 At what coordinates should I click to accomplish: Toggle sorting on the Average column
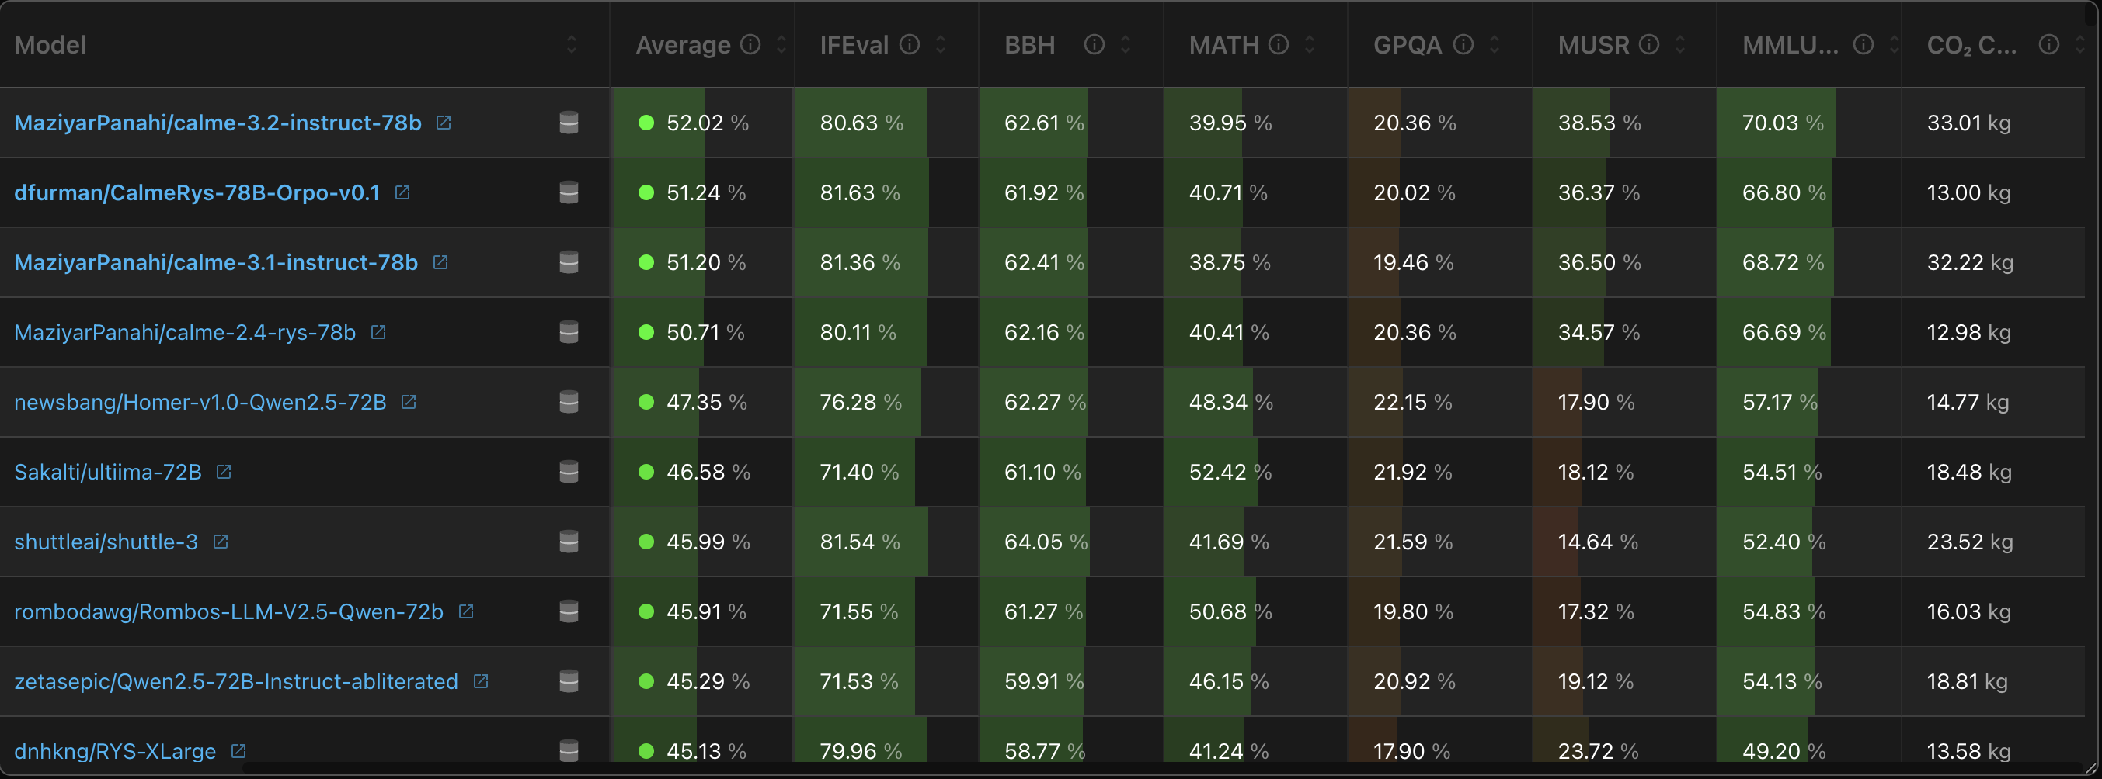pyautogui.click(x=781, y=45)
